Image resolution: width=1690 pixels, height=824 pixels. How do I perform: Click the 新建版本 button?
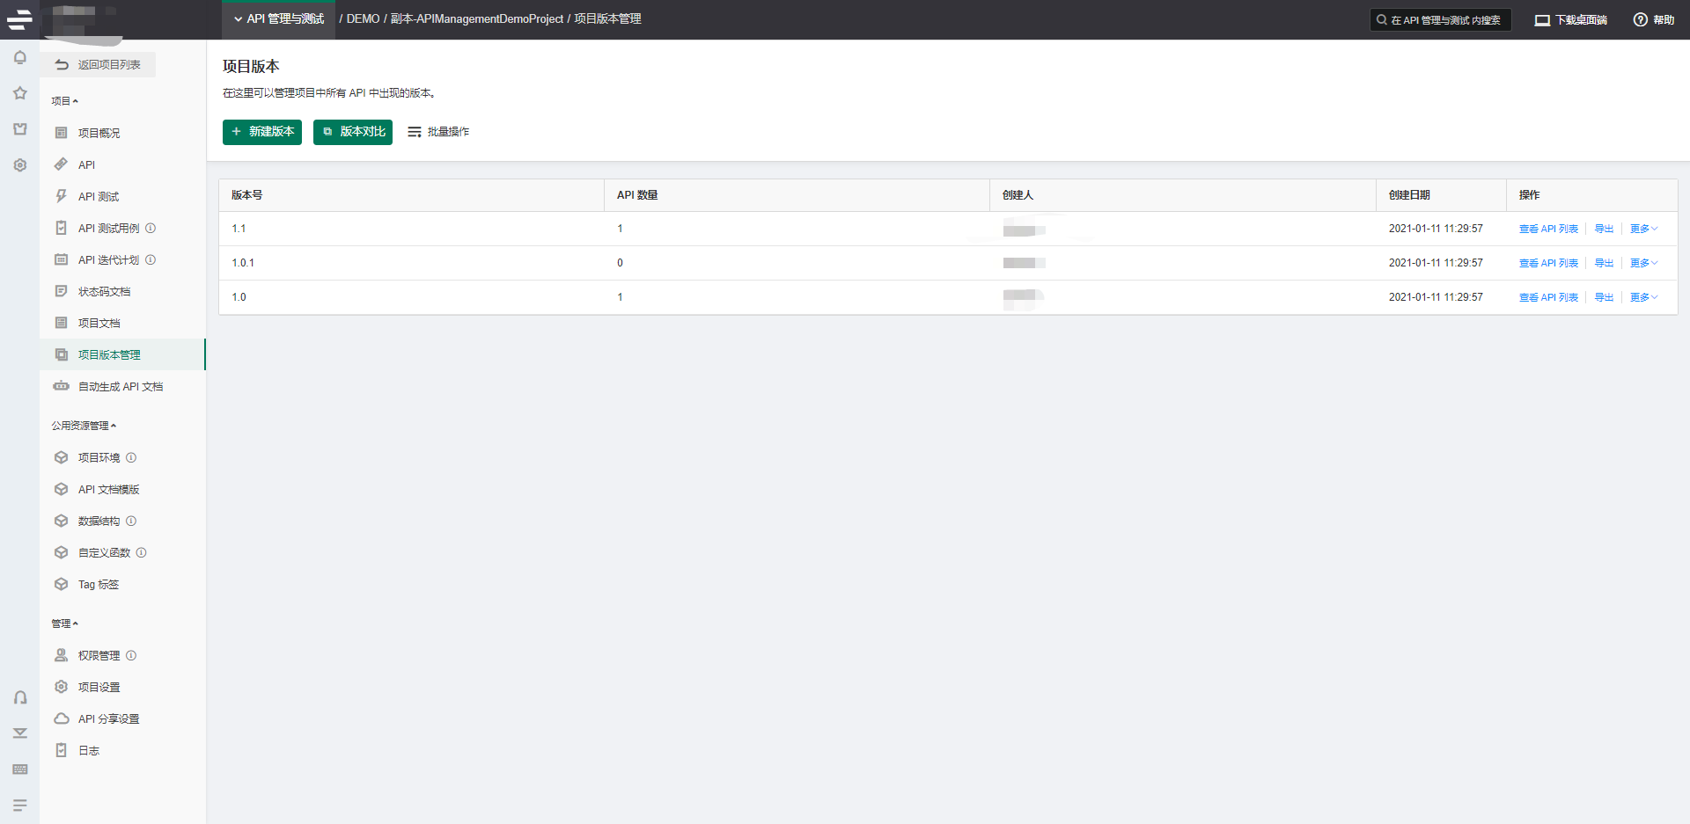[262, 132]
